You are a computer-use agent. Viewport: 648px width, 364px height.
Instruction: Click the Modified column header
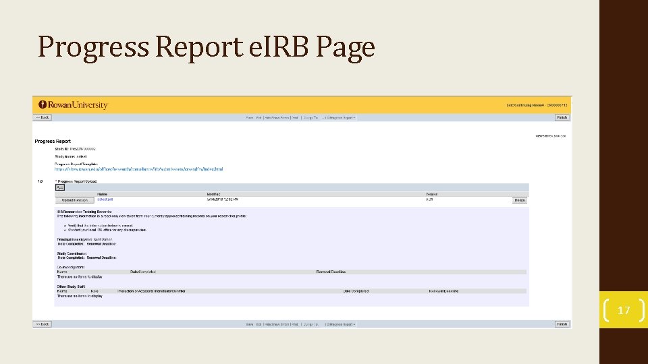click(213, 194)
